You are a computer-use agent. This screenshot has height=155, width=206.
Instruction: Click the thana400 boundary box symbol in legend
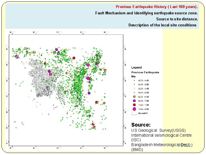pos(134,113)
